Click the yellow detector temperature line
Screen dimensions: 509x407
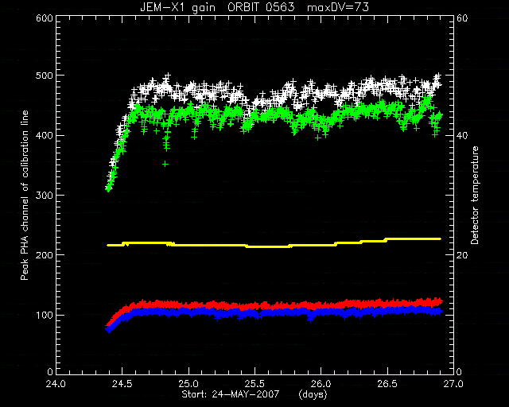[274, 246]
